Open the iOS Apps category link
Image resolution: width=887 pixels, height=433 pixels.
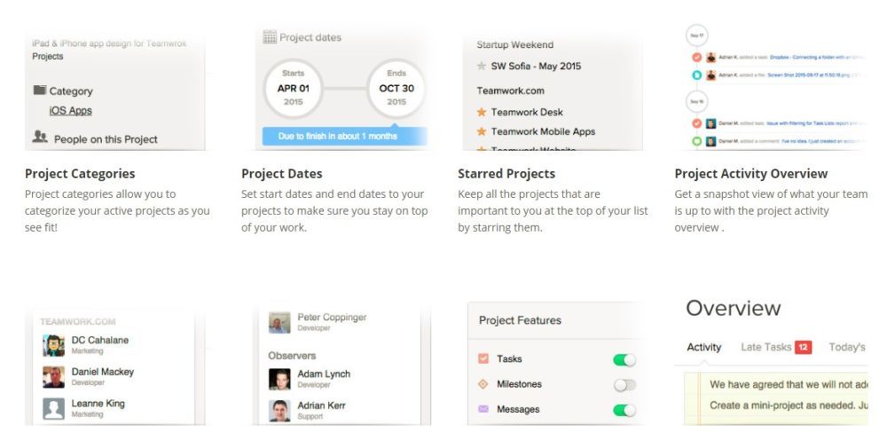[70, 111]
